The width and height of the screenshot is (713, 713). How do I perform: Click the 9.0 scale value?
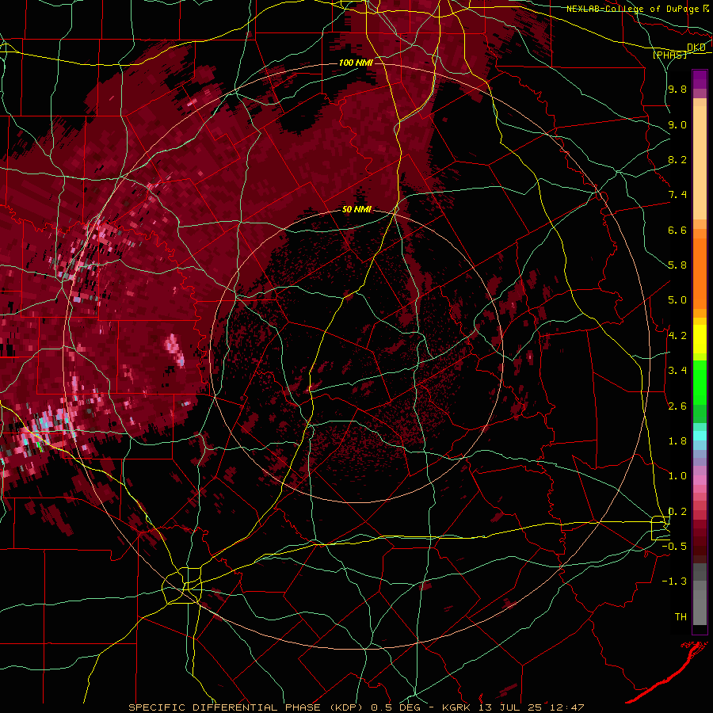[x=677, y=124]
